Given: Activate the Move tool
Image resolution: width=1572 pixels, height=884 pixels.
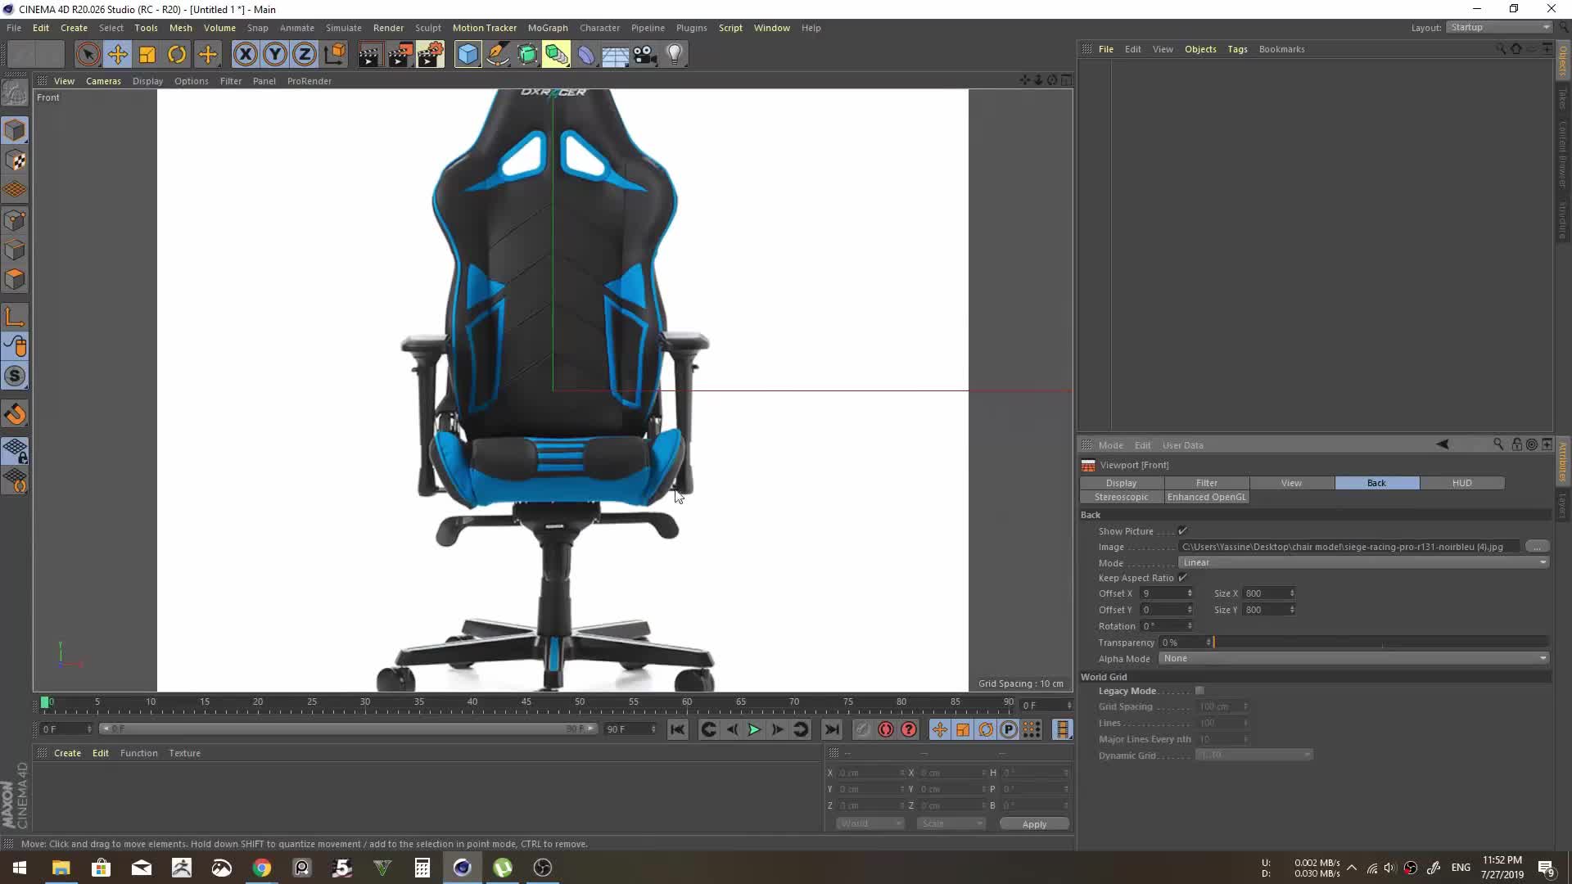Looking at the screenshot, I should (118, 54).
